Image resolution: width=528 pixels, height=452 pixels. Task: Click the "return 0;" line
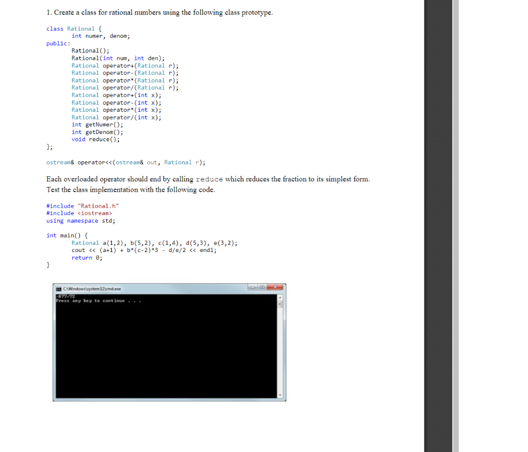click(87, 258)
